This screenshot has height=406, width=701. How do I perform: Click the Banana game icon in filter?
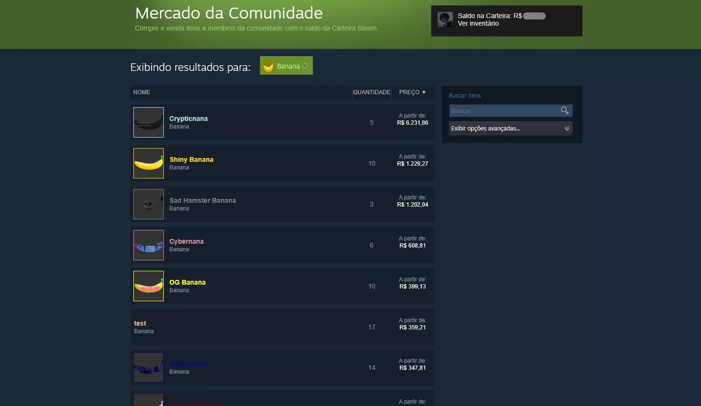[269, 66]
